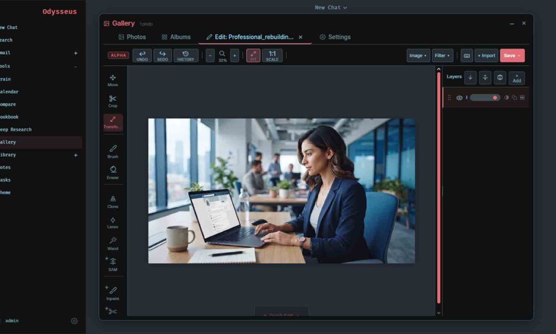Expand the New Chat dropdown at top
The width and height of the screenshot is (556, 334).
pos(330,7)
